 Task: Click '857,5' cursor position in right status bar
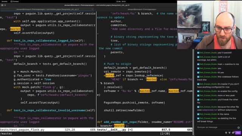166,130
